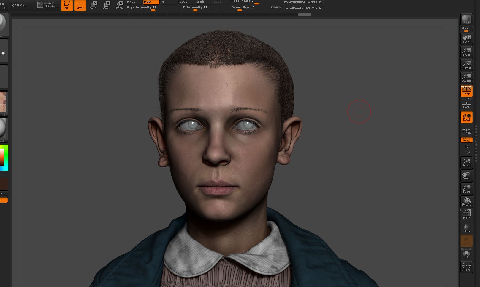Enable Zadd sculpt mode
The height and width of the screenshot is (287, 480).
coord(186,2)
